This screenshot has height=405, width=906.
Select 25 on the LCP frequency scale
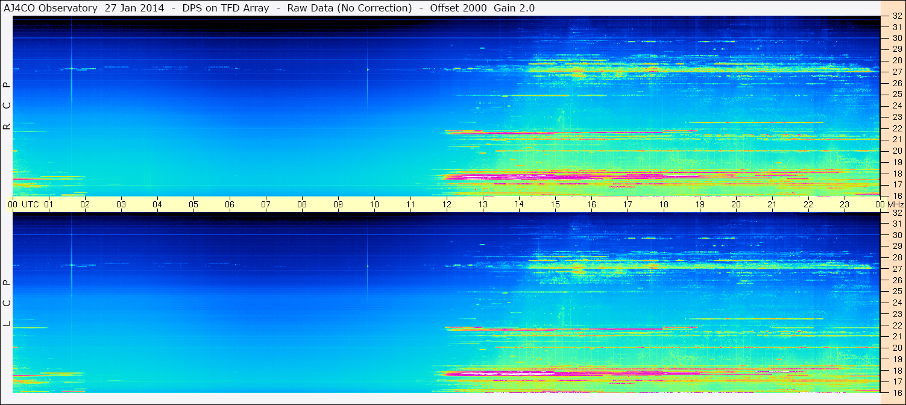click(x=897, y=292)
